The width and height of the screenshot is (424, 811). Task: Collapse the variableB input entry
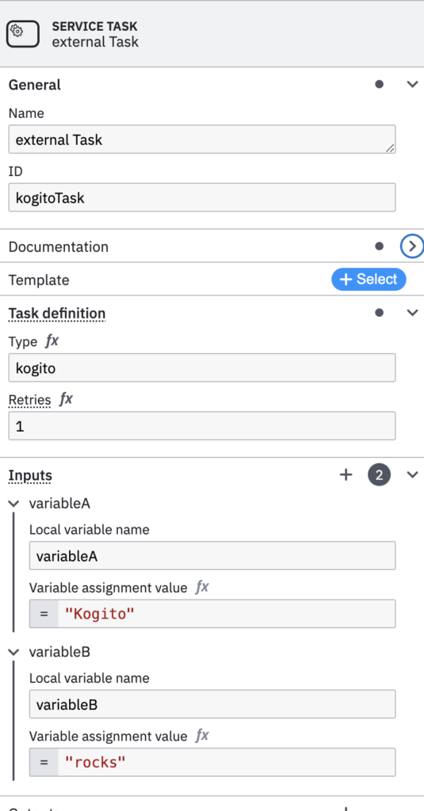(x=14, y=652)
